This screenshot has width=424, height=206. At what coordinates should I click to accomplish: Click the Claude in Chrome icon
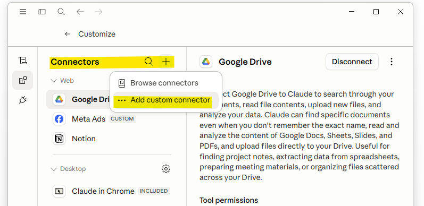59,191
